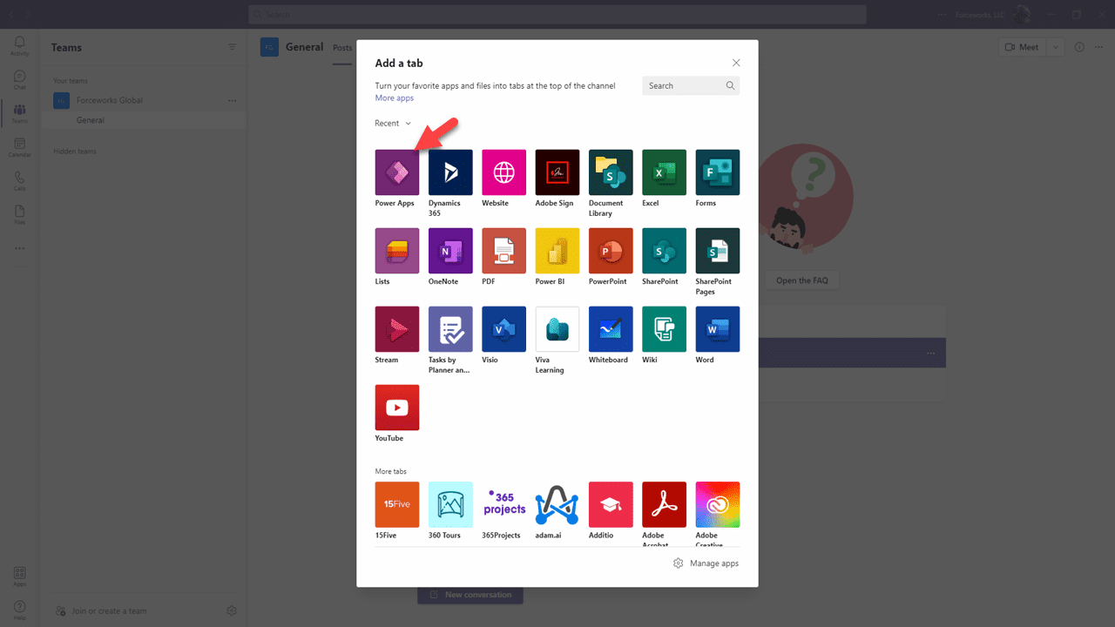Pick the Power BI app
Viewport: 1115px width, 627px height.
(557, 250)
